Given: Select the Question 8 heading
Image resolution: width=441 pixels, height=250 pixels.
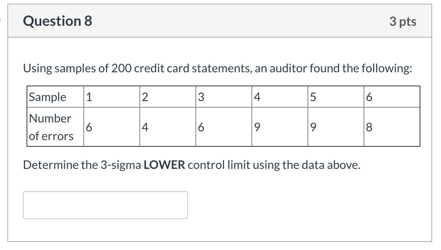Looking at the screenshot, I should pos(57,21).
